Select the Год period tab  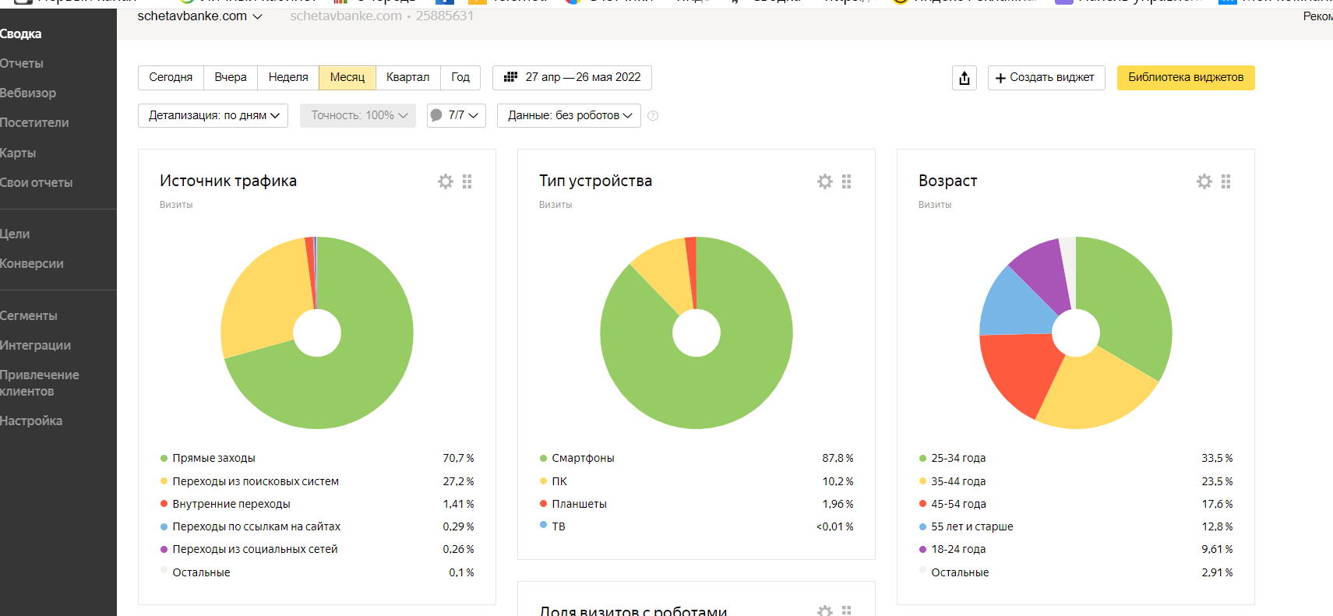tap(460, 77)
